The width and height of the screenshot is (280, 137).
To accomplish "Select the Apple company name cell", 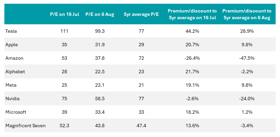I will [12, 44].
